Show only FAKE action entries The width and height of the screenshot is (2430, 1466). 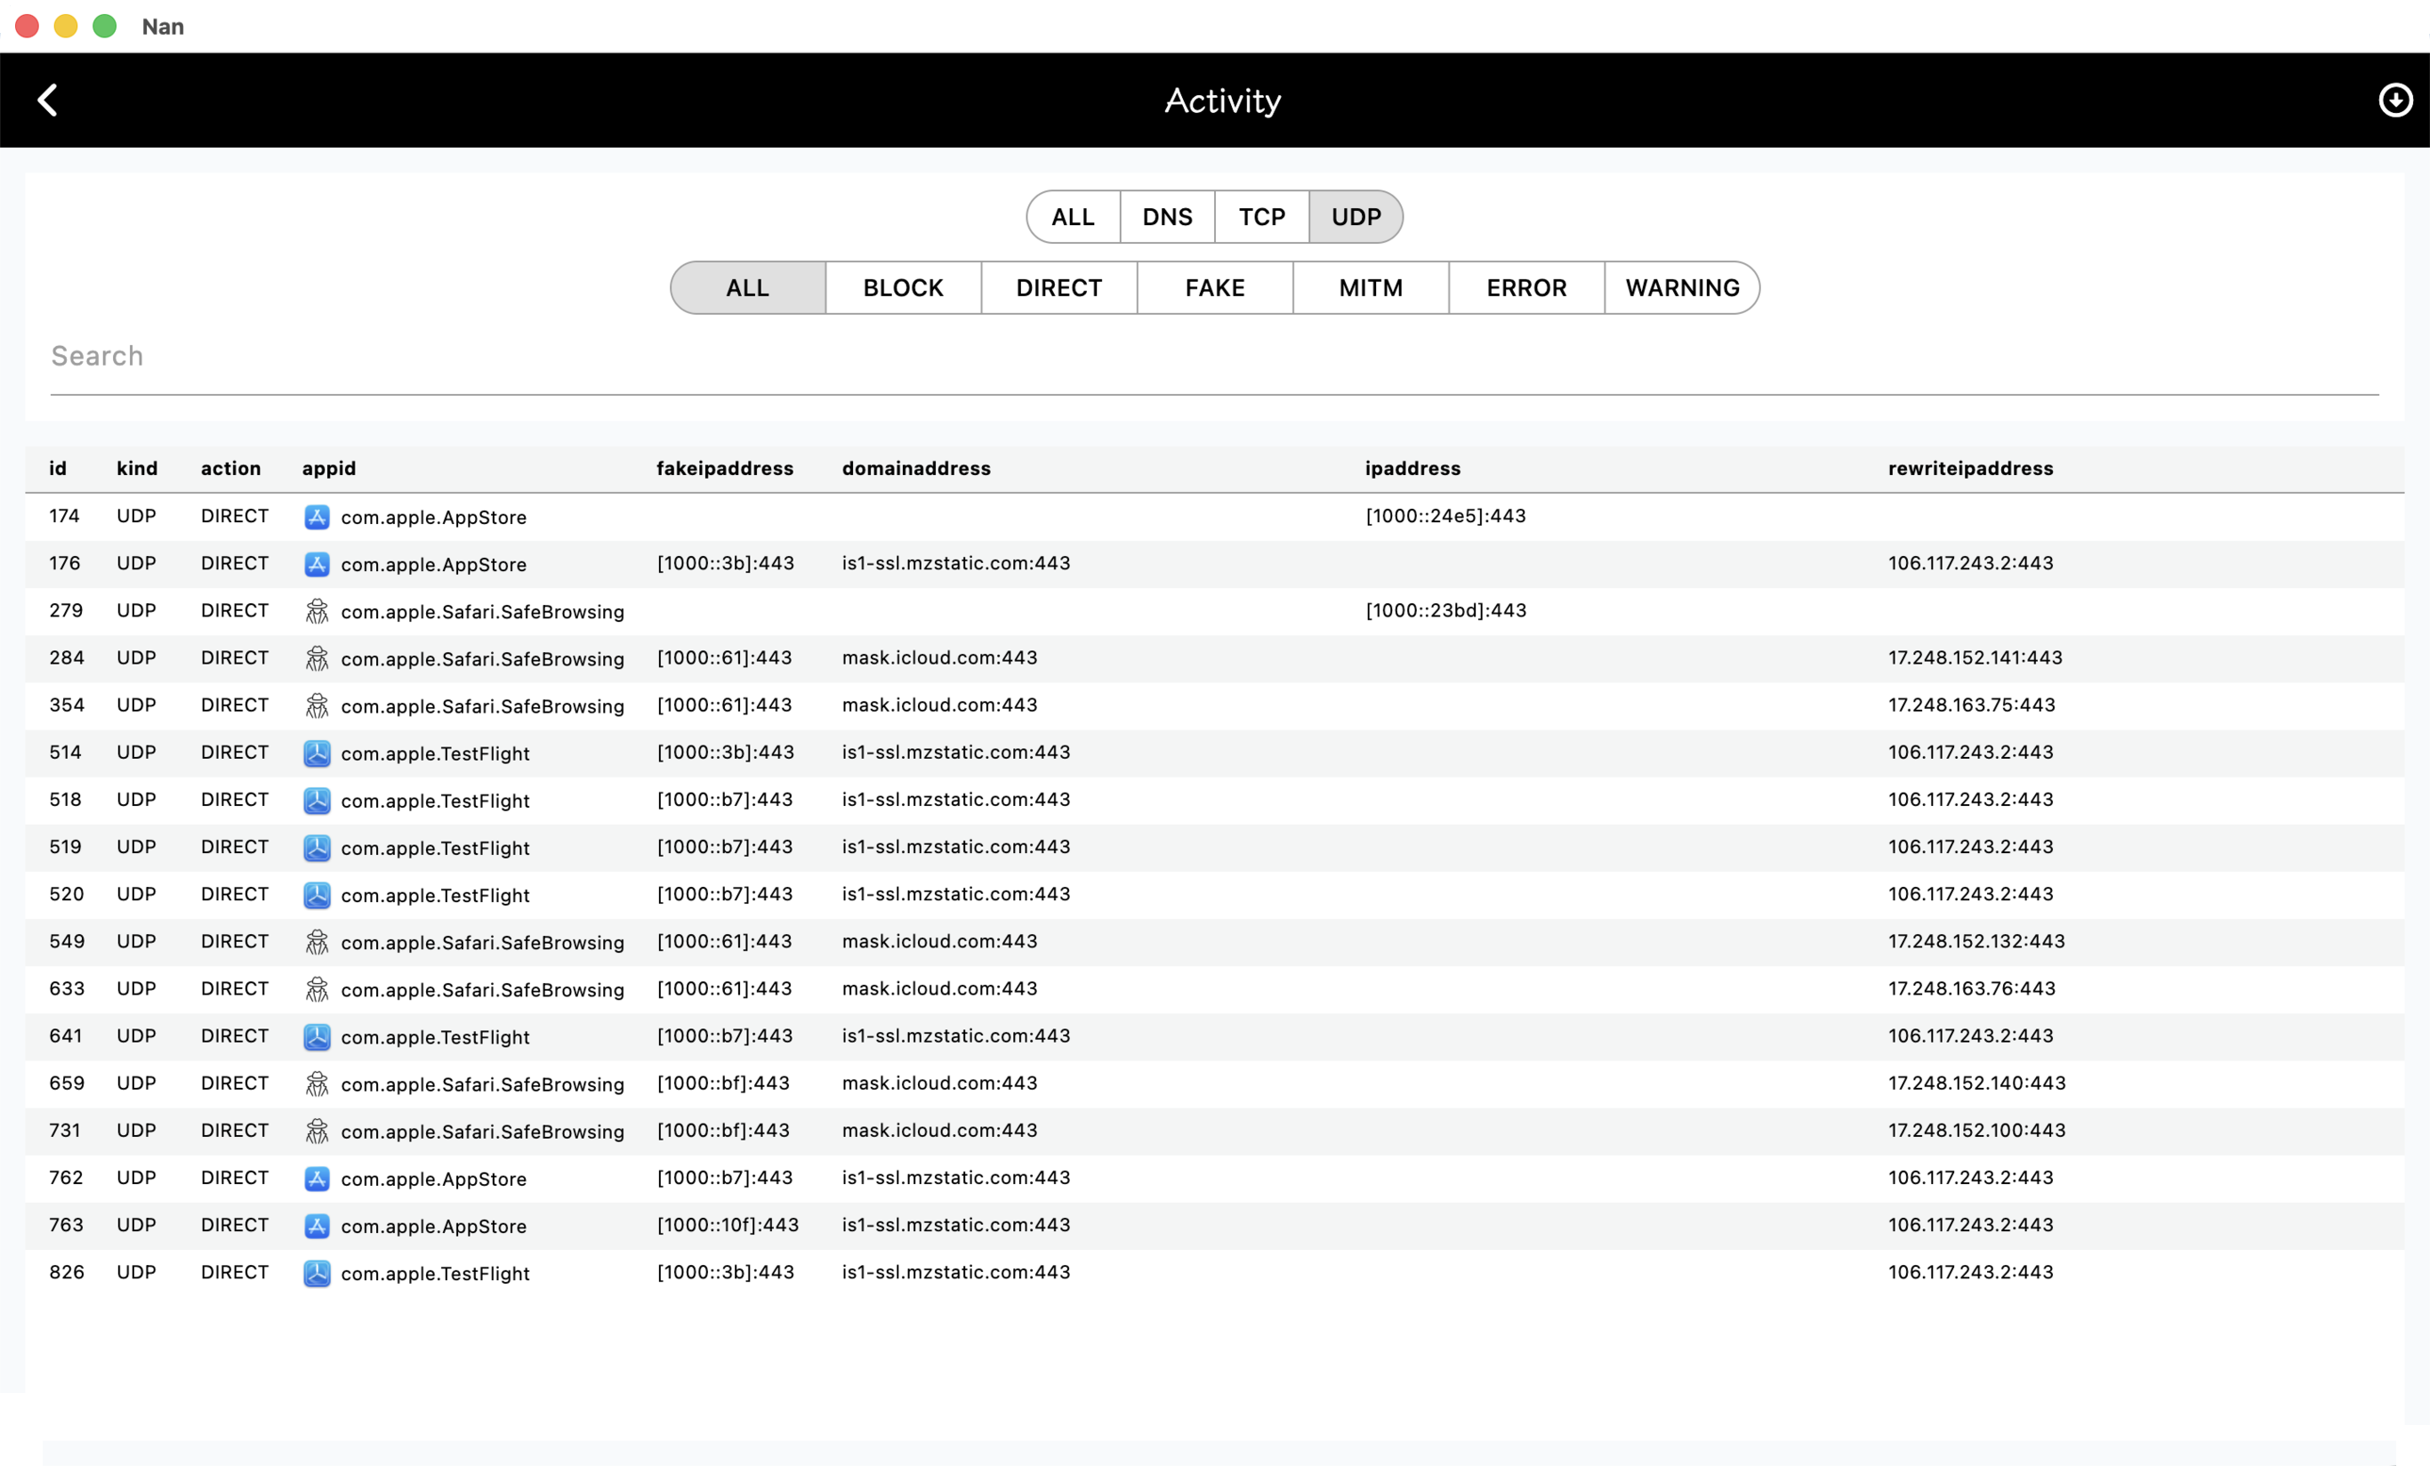pyautogui.click(x=1214, y=288)
